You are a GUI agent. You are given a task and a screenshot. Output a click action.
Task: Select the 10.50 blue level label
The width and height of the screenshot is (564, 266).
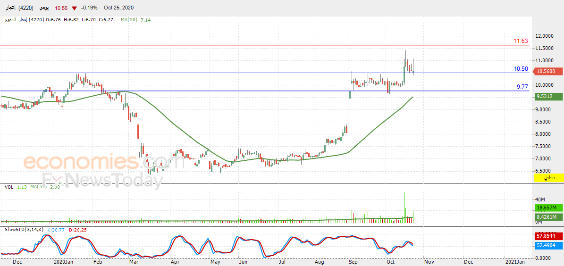(x=521, y=69)
